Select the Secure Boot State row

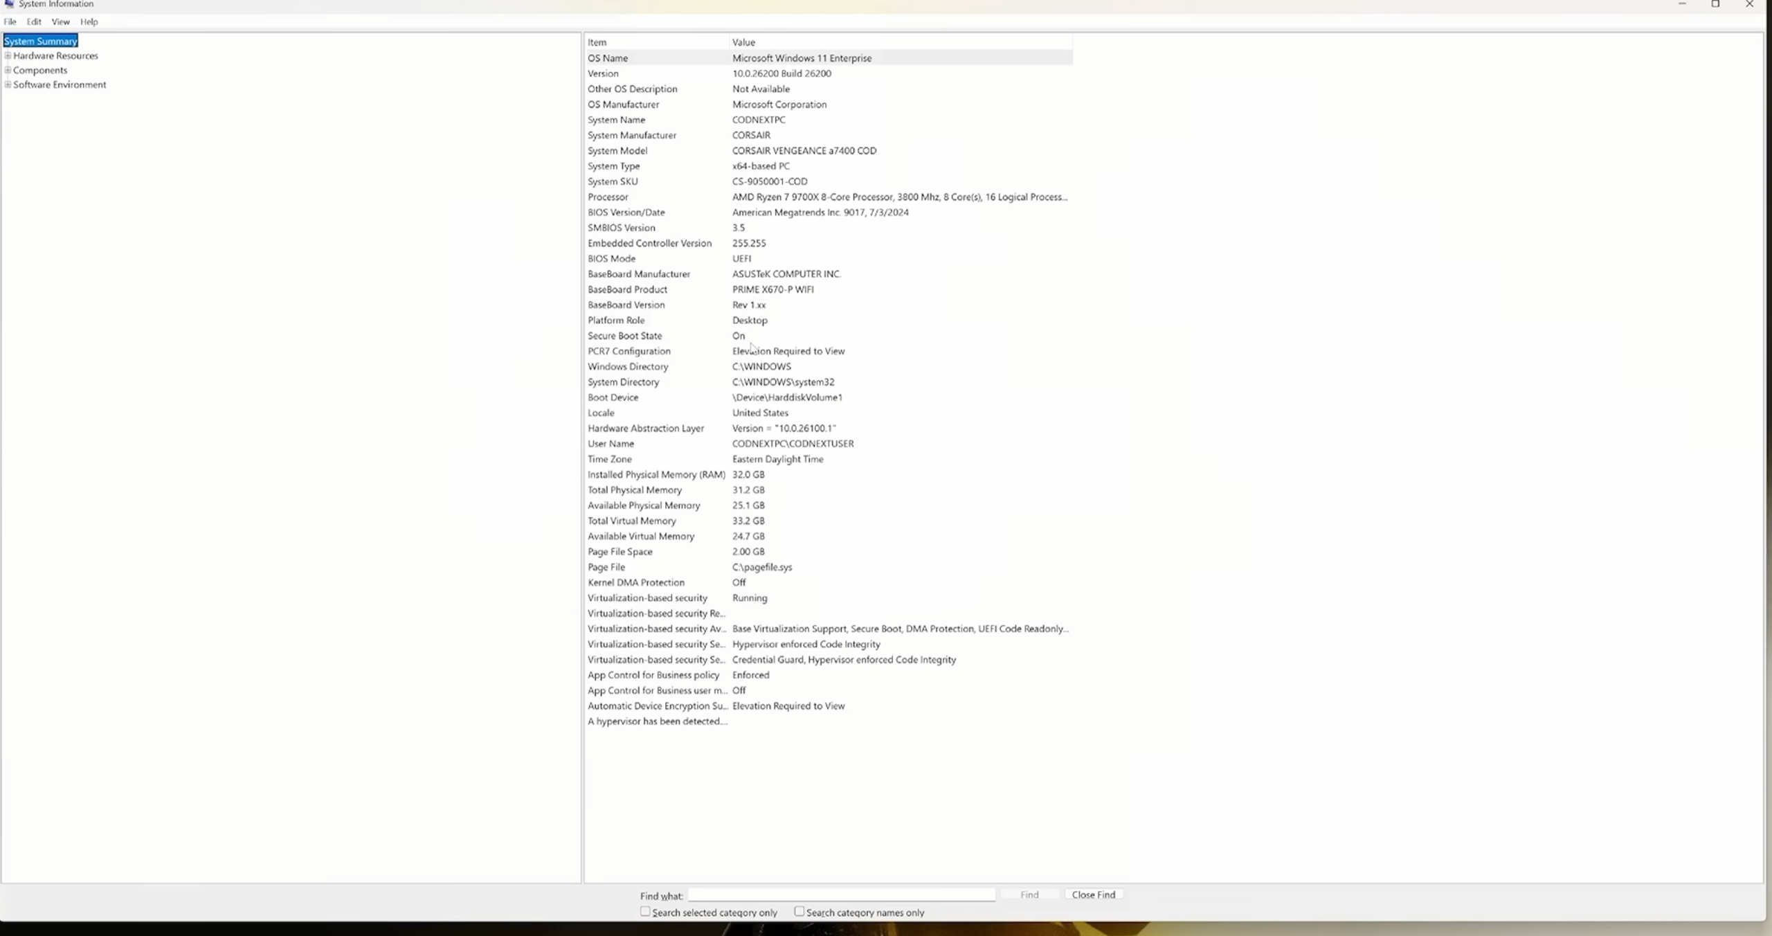point(829,336)
